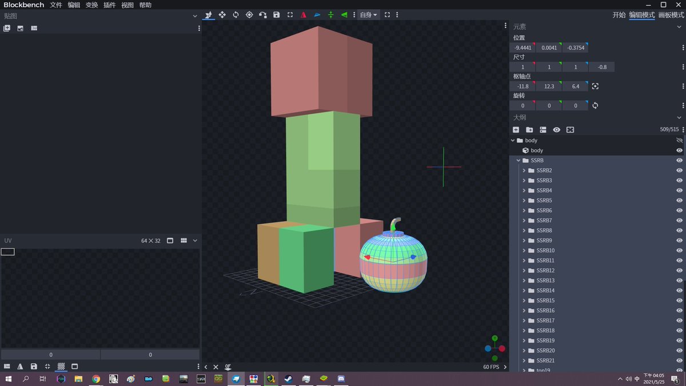Expand the SSRB12 group
This screenshot has height=386, width=686.
(x=524, y=270)
